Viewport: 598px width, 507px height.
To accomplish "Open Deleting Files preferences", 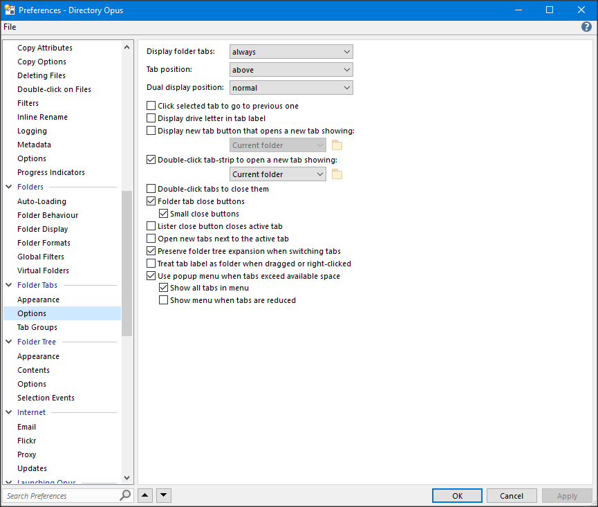I will click(41, 75).
